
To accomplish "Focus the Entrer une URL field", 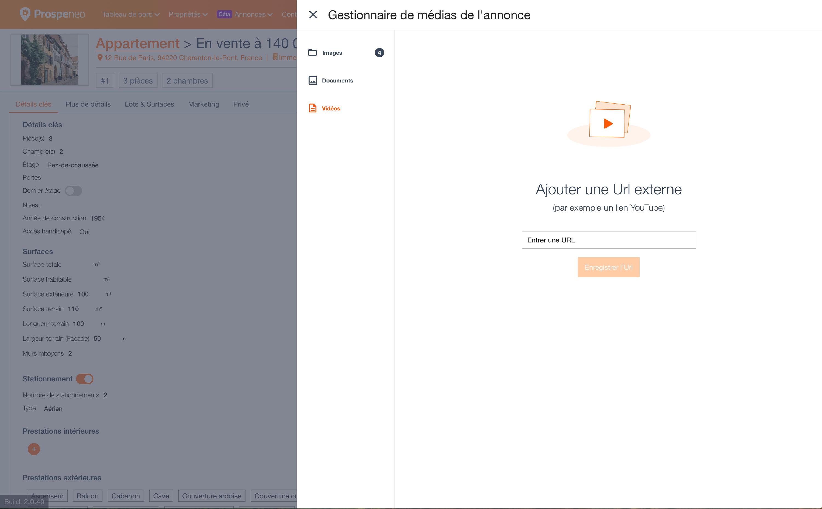I will 608,240.
